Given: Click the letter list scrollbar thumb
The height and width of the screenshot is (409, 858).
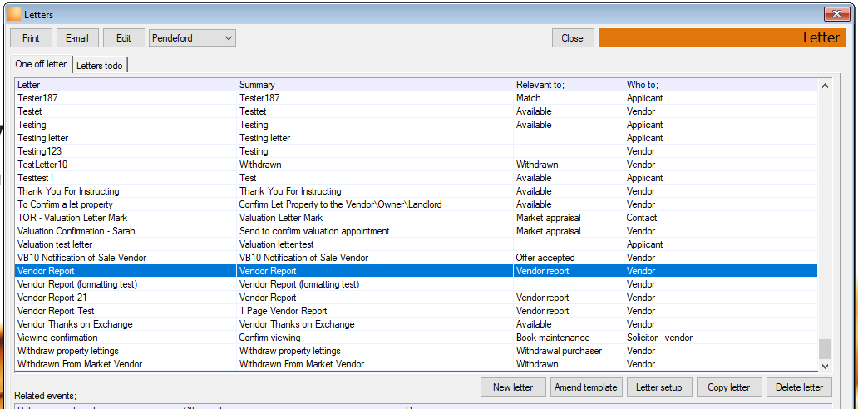Looking at the screenshot, I should click(826, 347).
